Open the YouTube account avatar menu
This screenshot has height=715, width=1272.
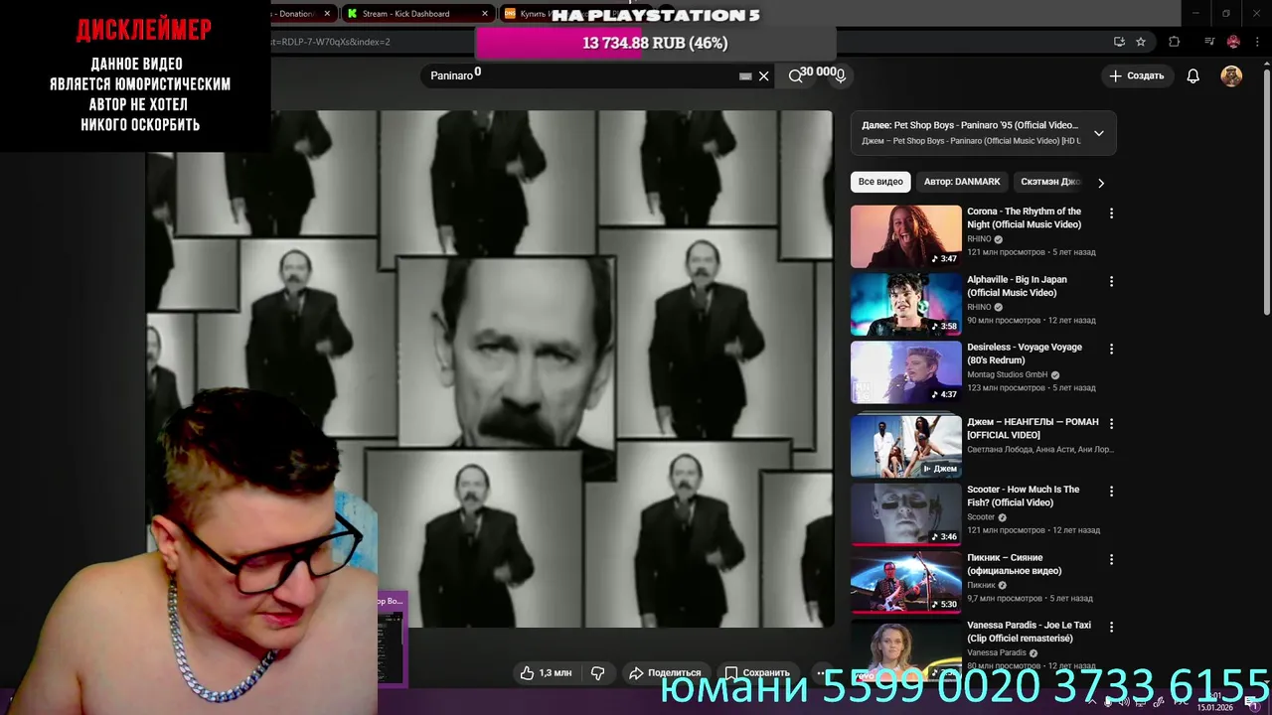point(1231,76)
